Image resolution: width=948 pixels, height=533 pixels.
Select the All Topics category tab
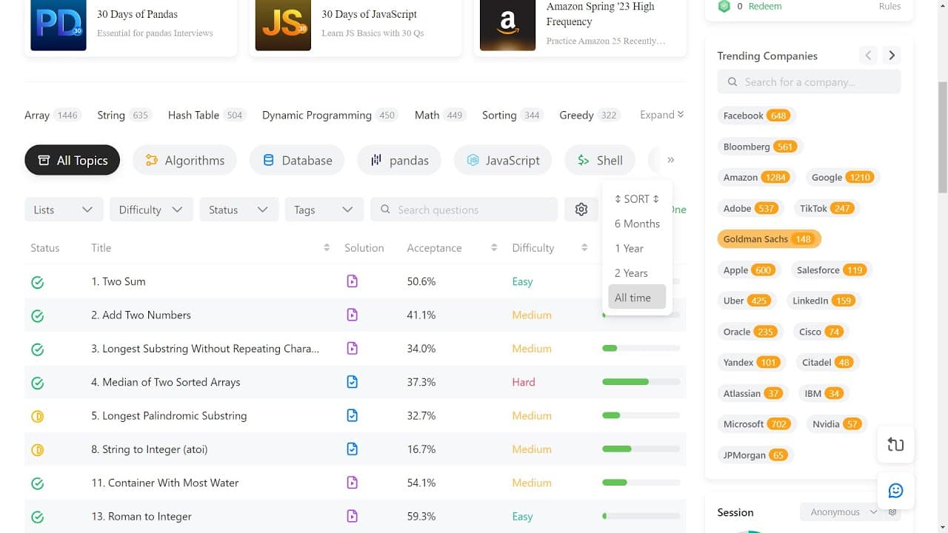[72, 160]
